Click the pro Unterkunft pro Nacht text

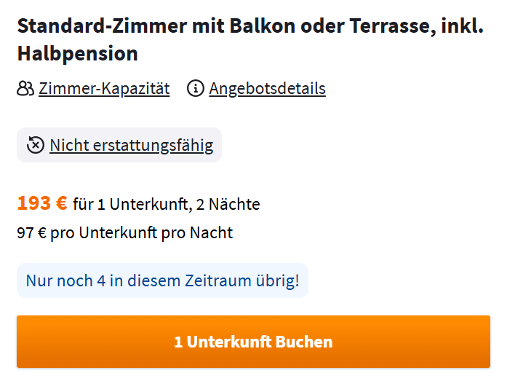pyautogui.click(x=141, y=233)
